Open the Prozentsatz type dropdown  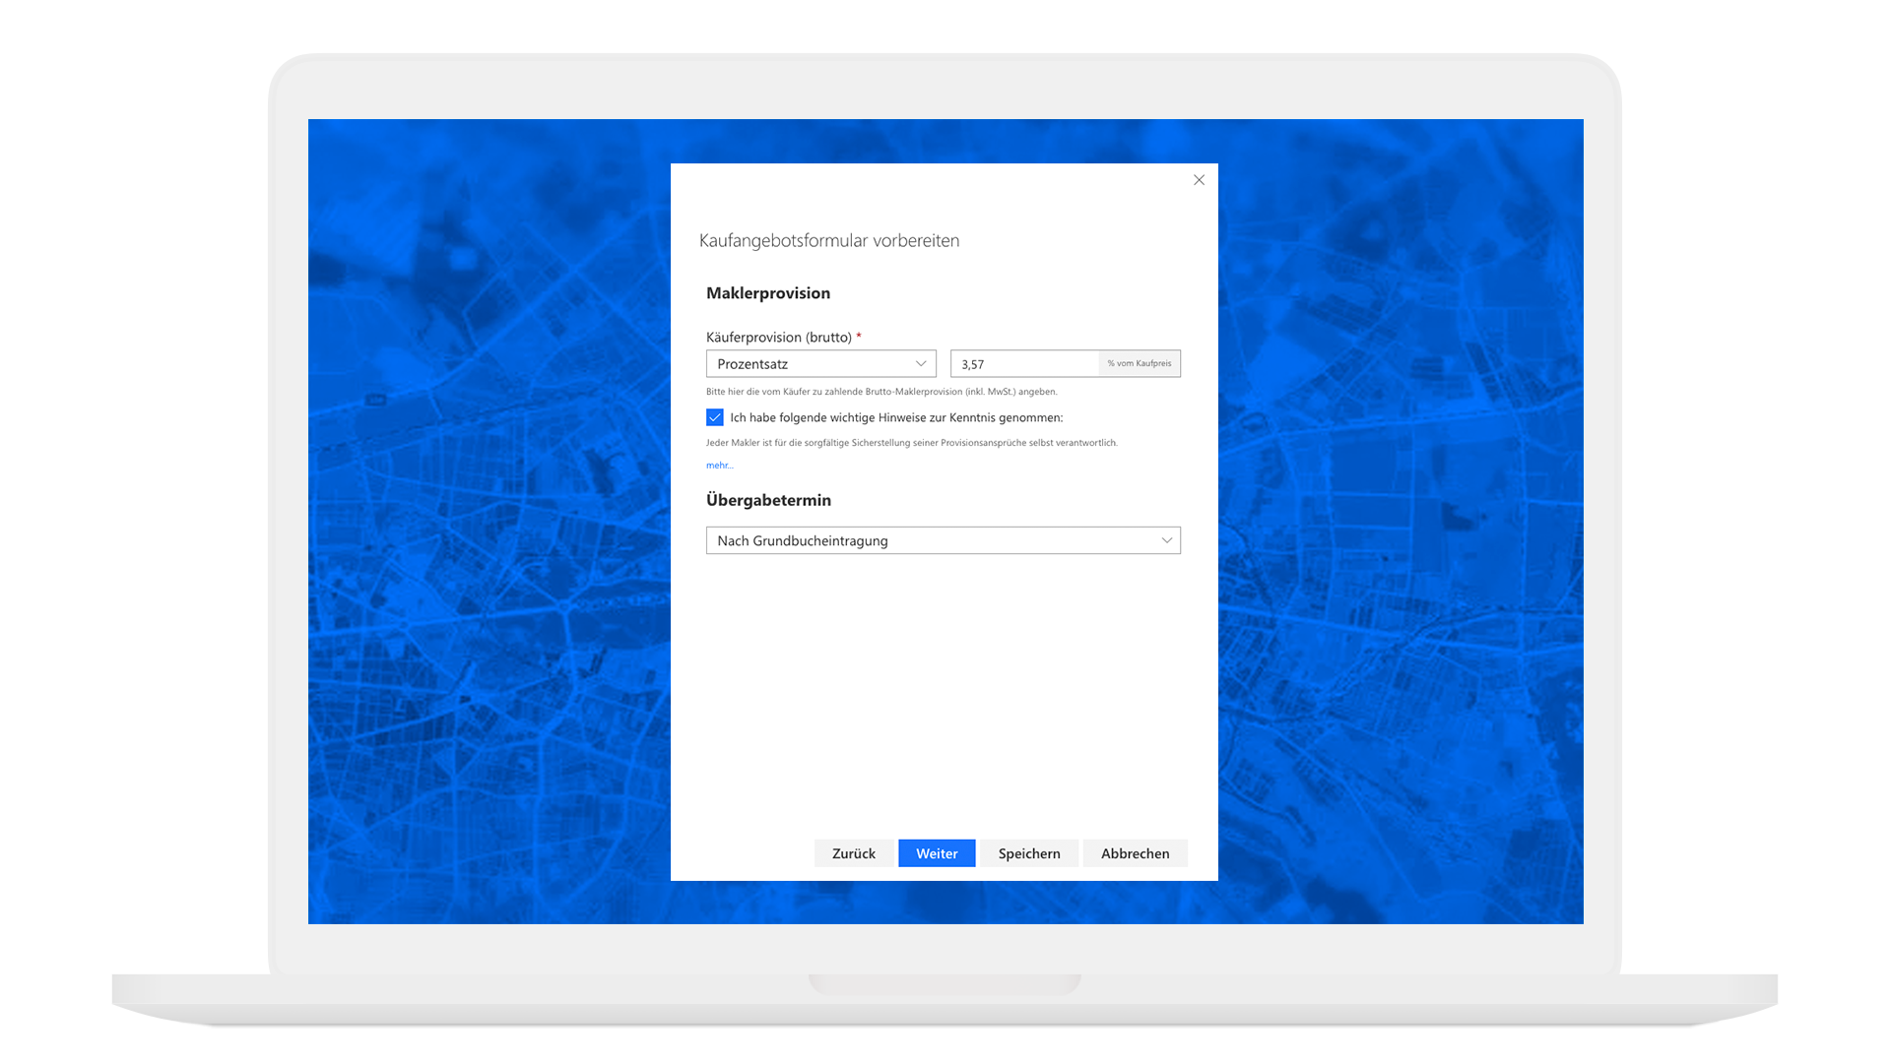tap(808, 364)
